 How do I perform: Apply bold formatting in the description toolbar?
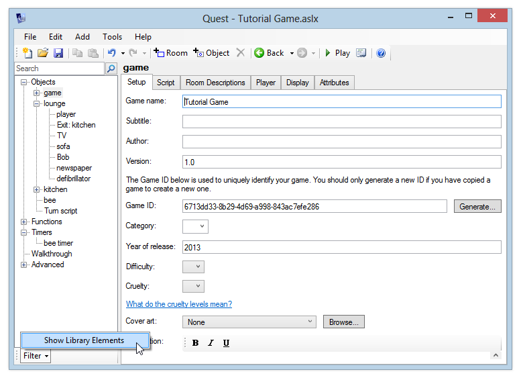click(x=195, y=343)
